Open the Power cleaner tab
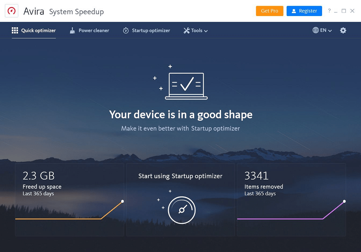The image size is (361, 252). (89, 30)
